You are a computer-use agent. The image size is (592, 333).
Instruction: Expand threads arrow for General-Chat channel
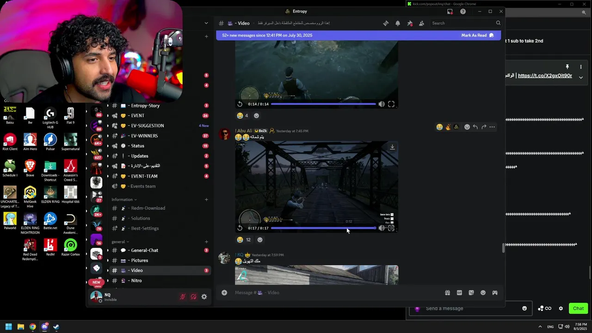108,250
